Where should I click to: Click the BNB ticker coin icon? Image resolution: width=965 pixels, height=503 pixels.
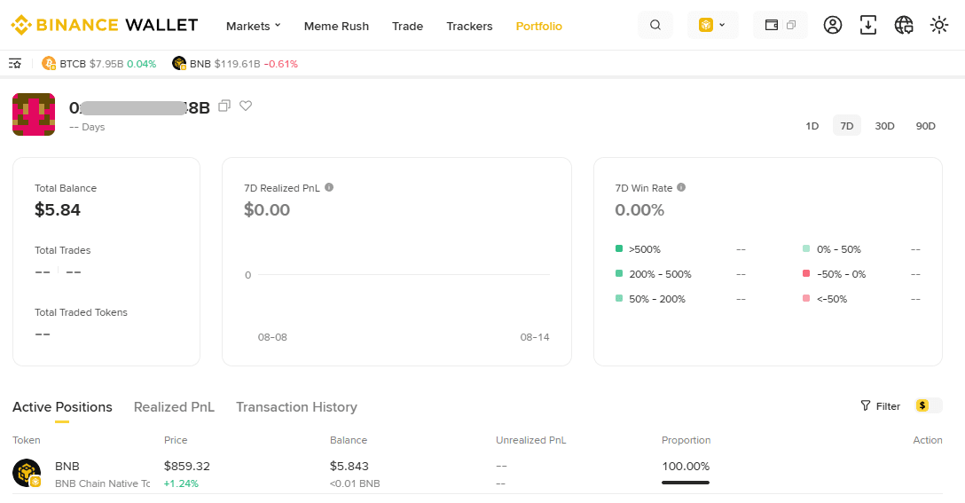(x=179, y=63)
